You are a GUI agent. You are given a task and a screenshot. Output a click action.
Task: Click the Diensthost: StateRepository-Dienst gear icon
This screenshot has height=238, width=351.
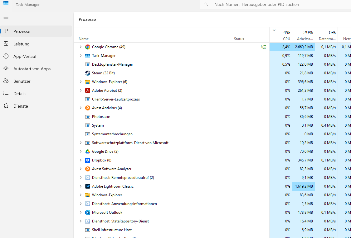coord(88,221)
